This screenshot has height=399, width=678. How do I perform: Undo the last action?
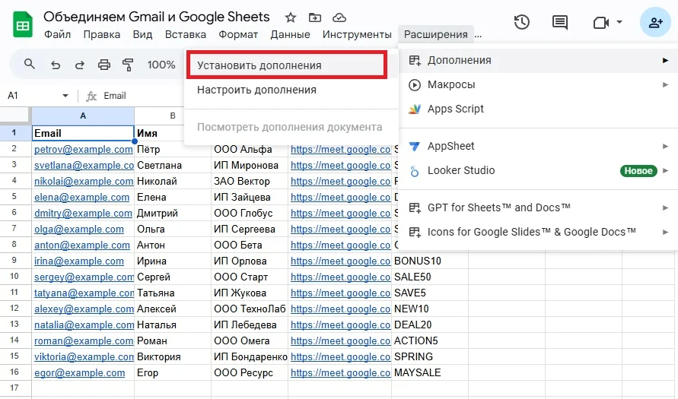56,65
